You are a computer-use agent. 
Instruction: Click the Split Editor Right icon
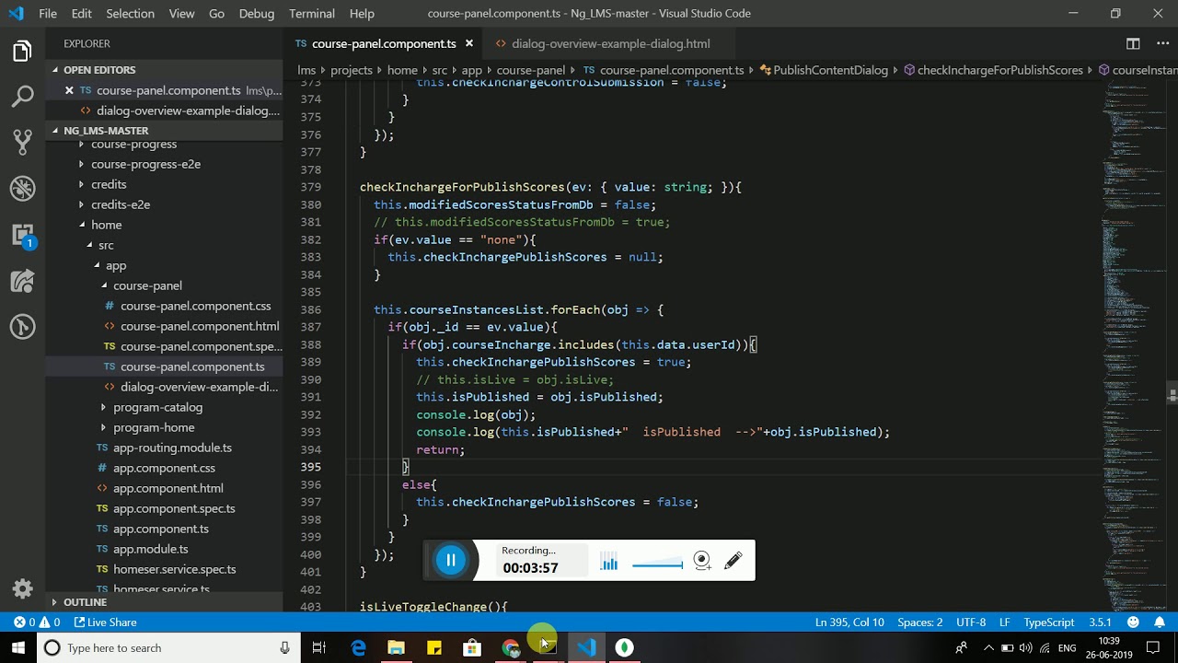pos(1133,43)
